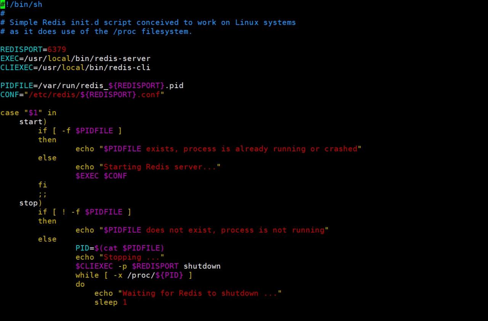This screenshot has width=488, height=321.
Task: Click the 'else' keyword above 'Starting Redis server...'
Action: pyautogui.click(x=47, y=158)
